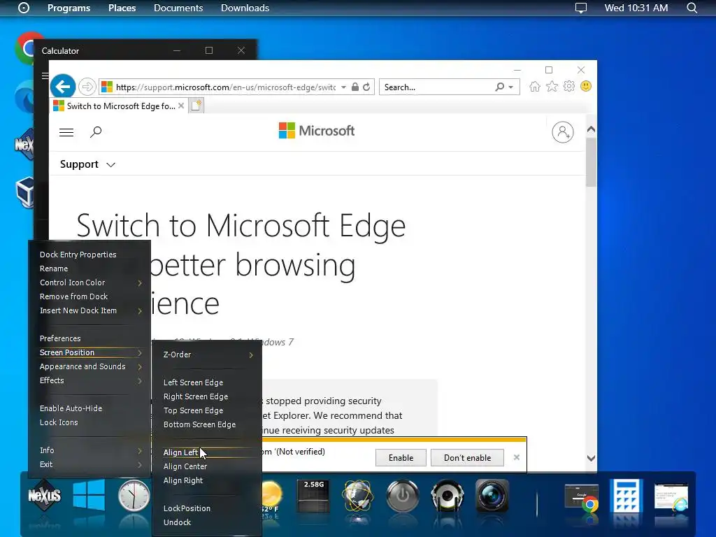Select Left Screen Edge position
This screenshot has height=537, width=716.
(193, 382)
